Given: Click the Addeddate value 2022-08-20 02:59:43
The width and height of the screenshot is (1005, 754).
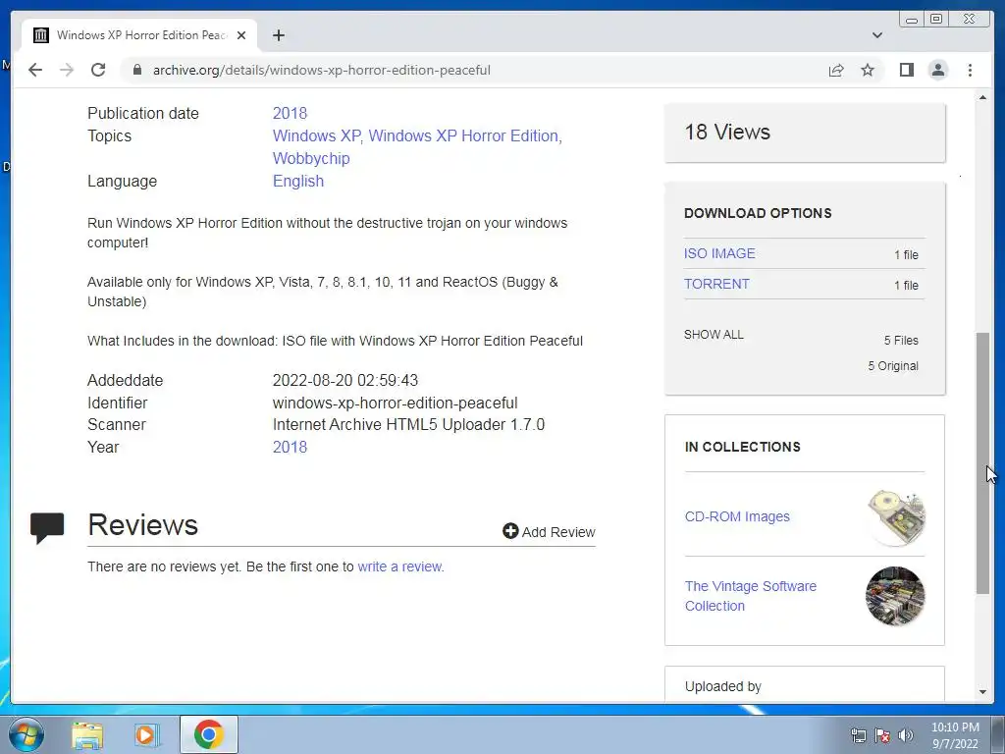Looking at the screenshot, I should tap(344, 380).
